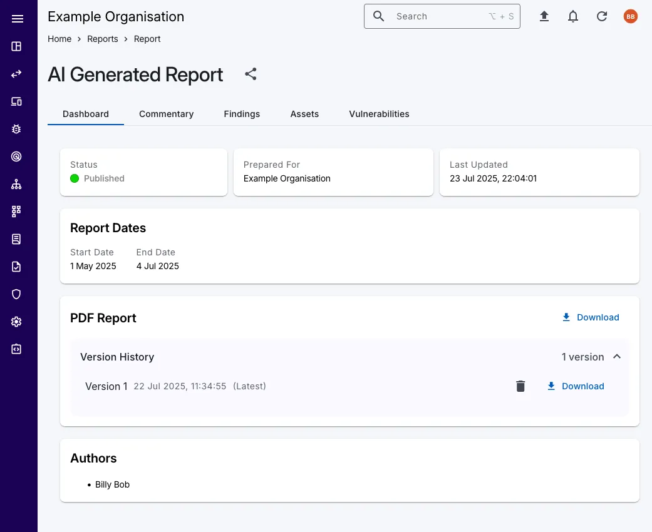The image size is (652, 532).
Task: Click the bug icon in the sidebar
Action: [17, 129]
